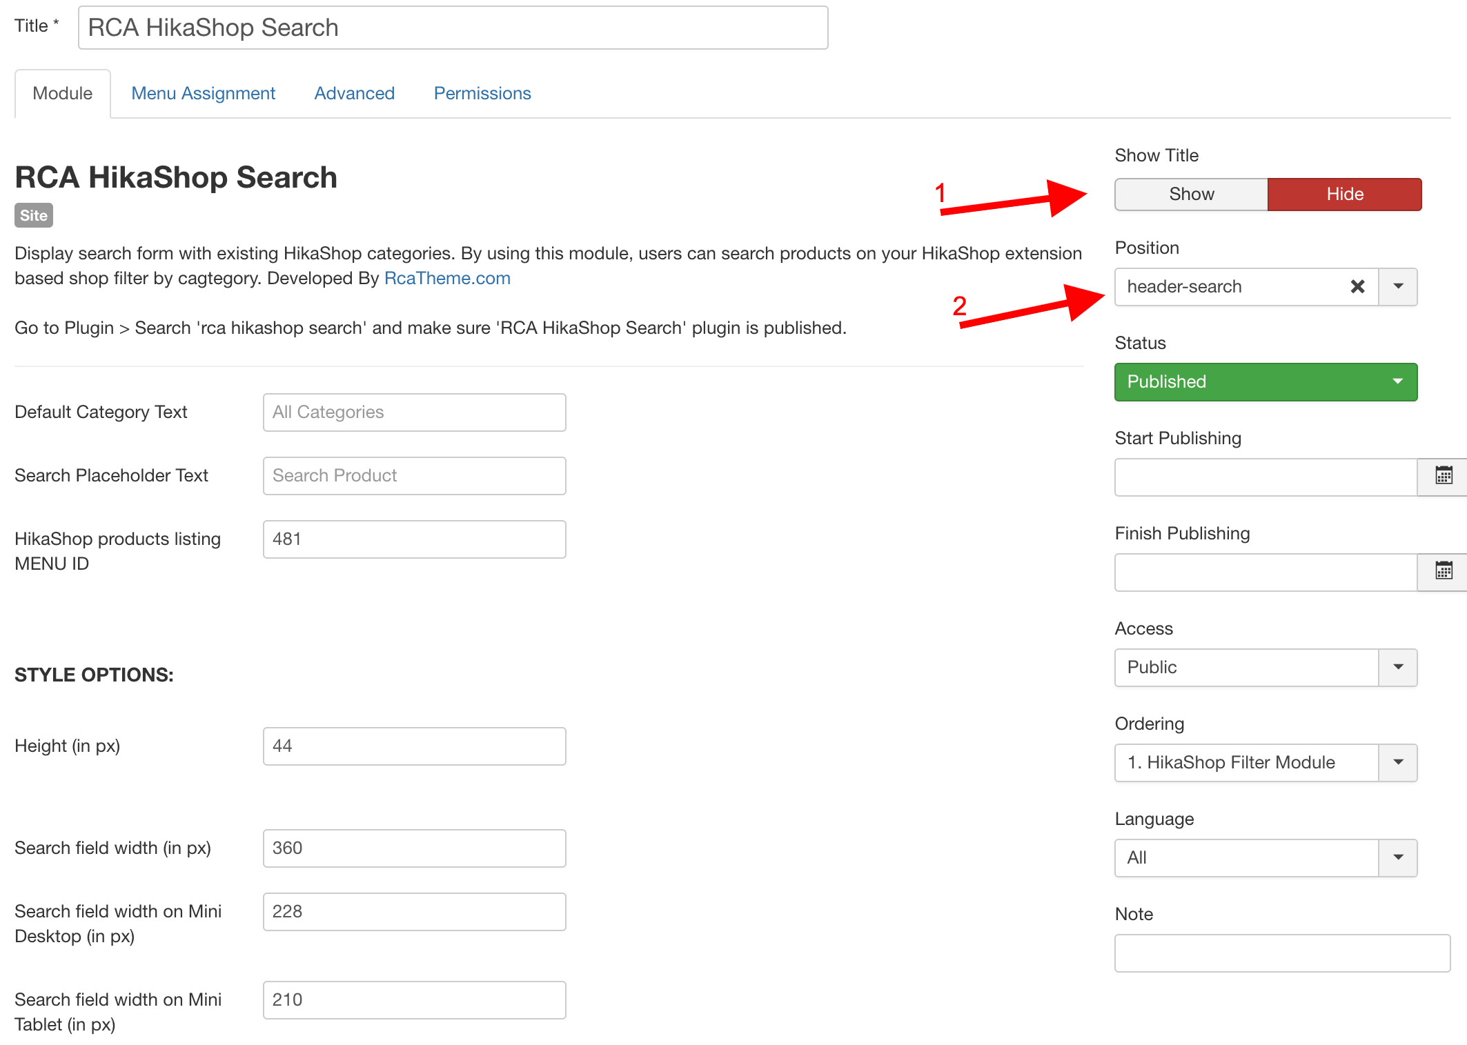Edit the Mini Tablet width field
1467x1045 pixels.
pyautogui.click(x=414, y=1000)
